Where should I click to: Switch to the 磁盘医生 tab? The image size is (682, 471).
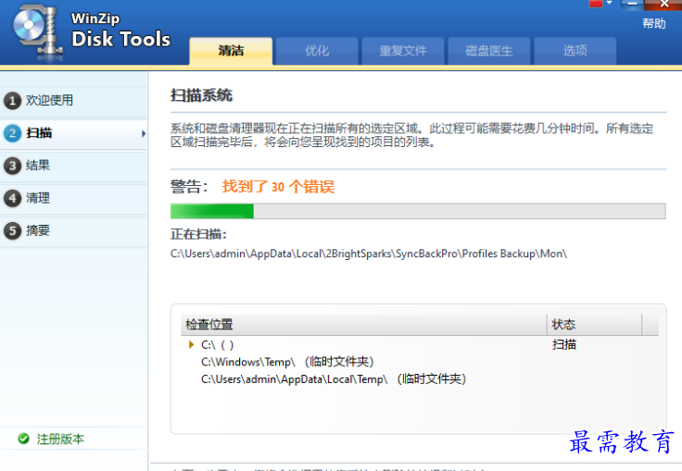(489, 51)
